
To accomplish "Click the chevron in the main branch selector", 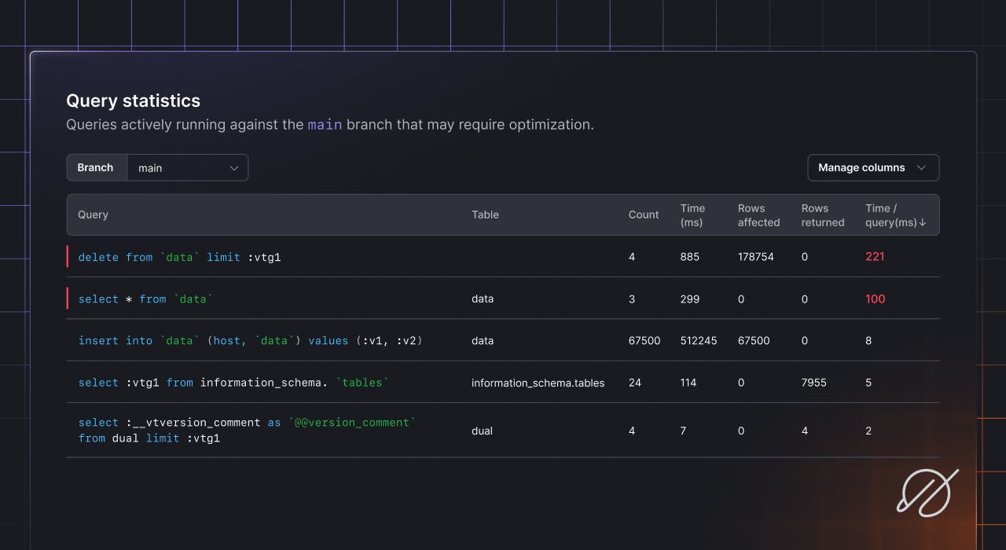I will 234,167.
